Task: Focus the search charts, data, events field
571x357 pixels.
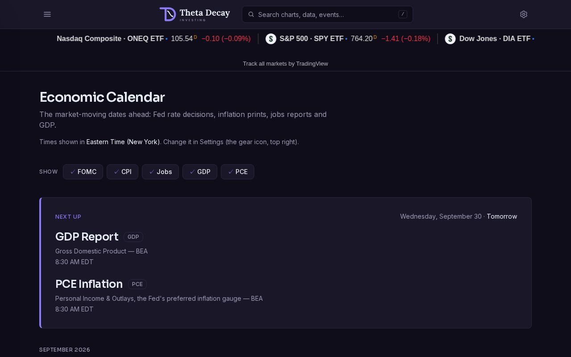Action: click(327, 14)
